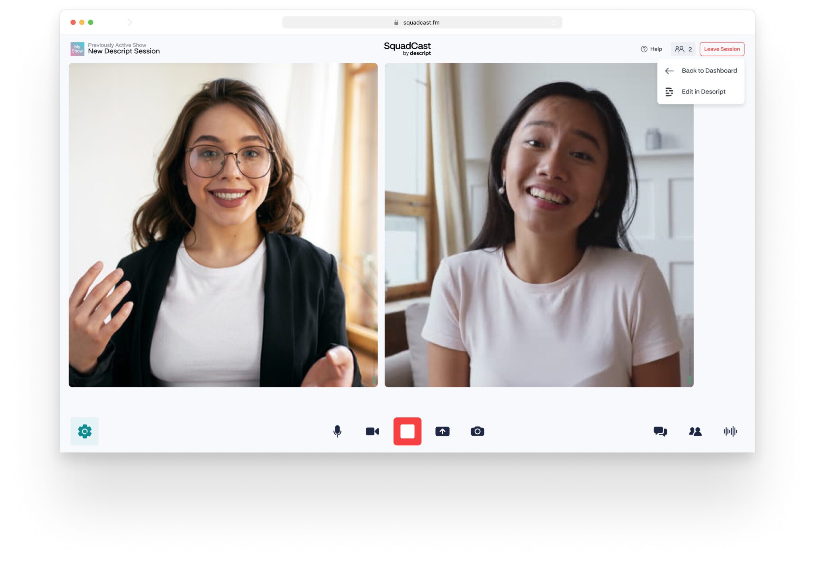Click the squadcast.fm address bar
815x565 pixels.
click(422, 23)
